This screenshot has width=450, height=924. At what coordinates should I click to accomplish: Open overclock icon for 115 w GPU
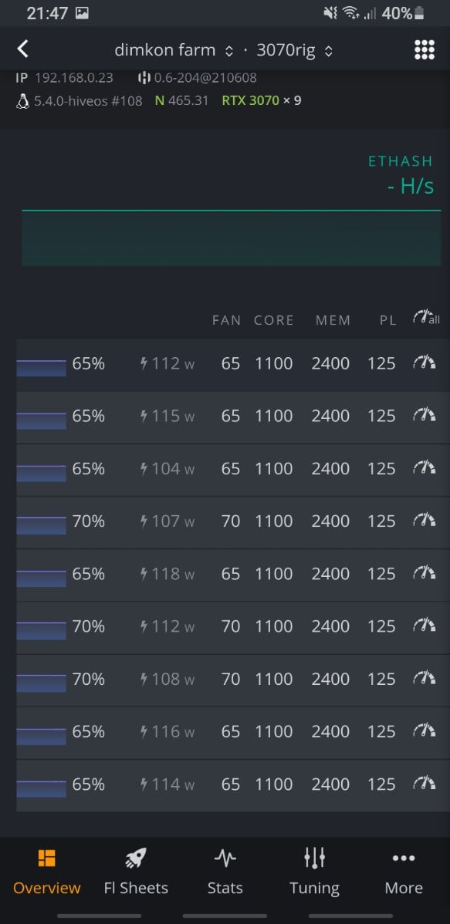(x=424, y=416)
